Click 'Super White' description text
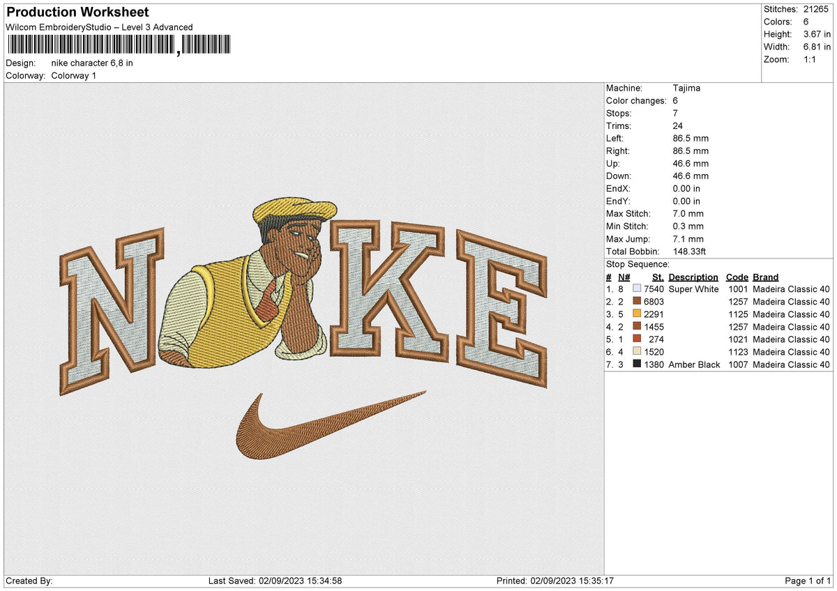The image size is (837, 591). pyautogui.click(x=693, y=289)
